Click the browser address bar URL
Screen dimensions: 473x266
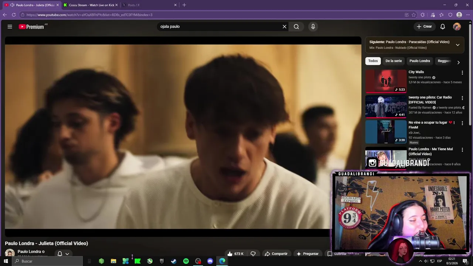(x=89, y=15)
